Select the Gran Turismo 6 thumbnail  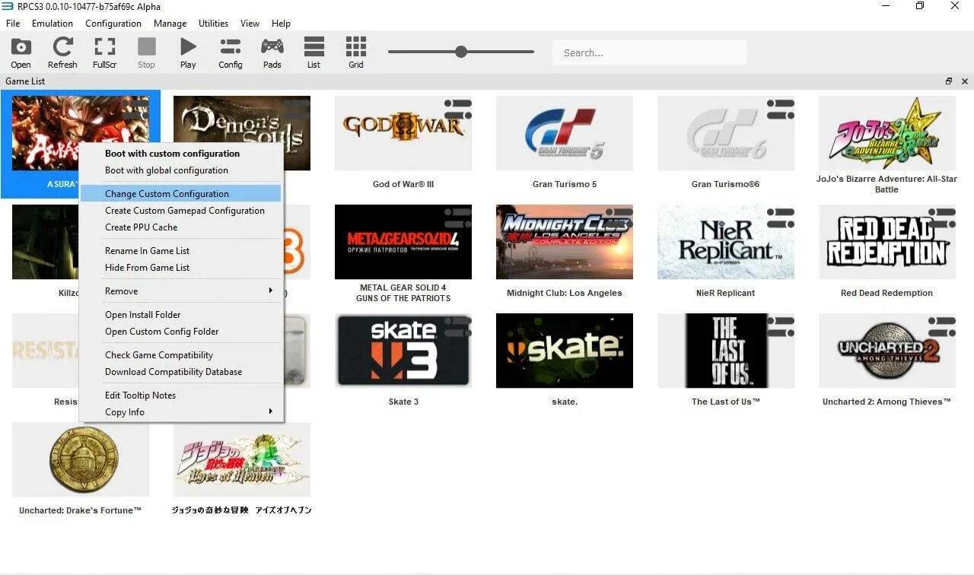[x=726, y=133]
